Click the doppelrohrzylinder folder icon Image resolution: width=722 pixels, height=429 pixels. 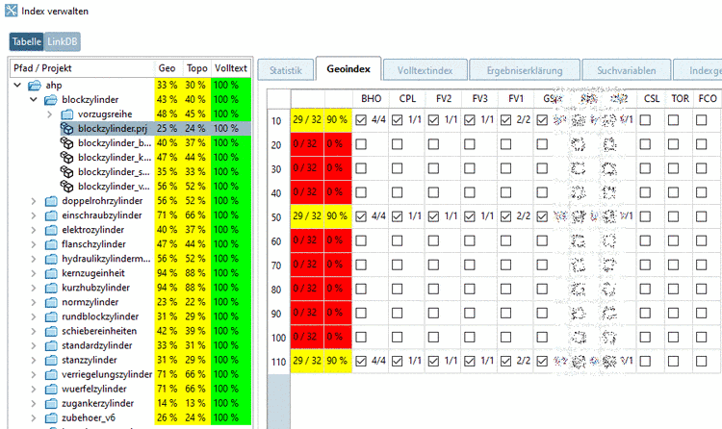point(51,201)
